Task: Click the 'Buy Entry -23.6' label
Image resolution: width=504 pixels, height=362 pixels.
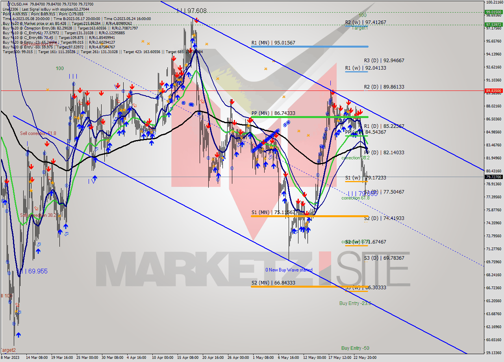Action: tap(355, 303)
